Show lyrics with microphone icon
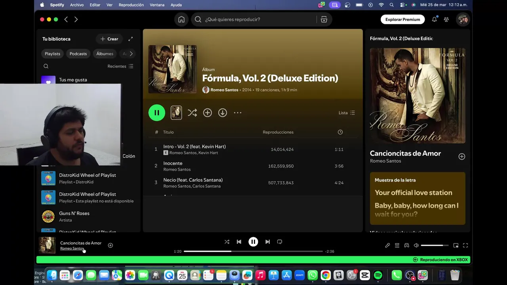507x285 pixels. coord(387,245)
